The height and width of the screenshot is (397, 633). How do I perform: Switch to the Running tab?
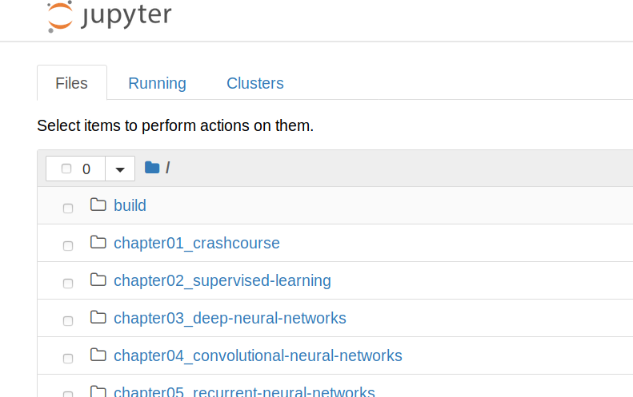pos(157,83)
